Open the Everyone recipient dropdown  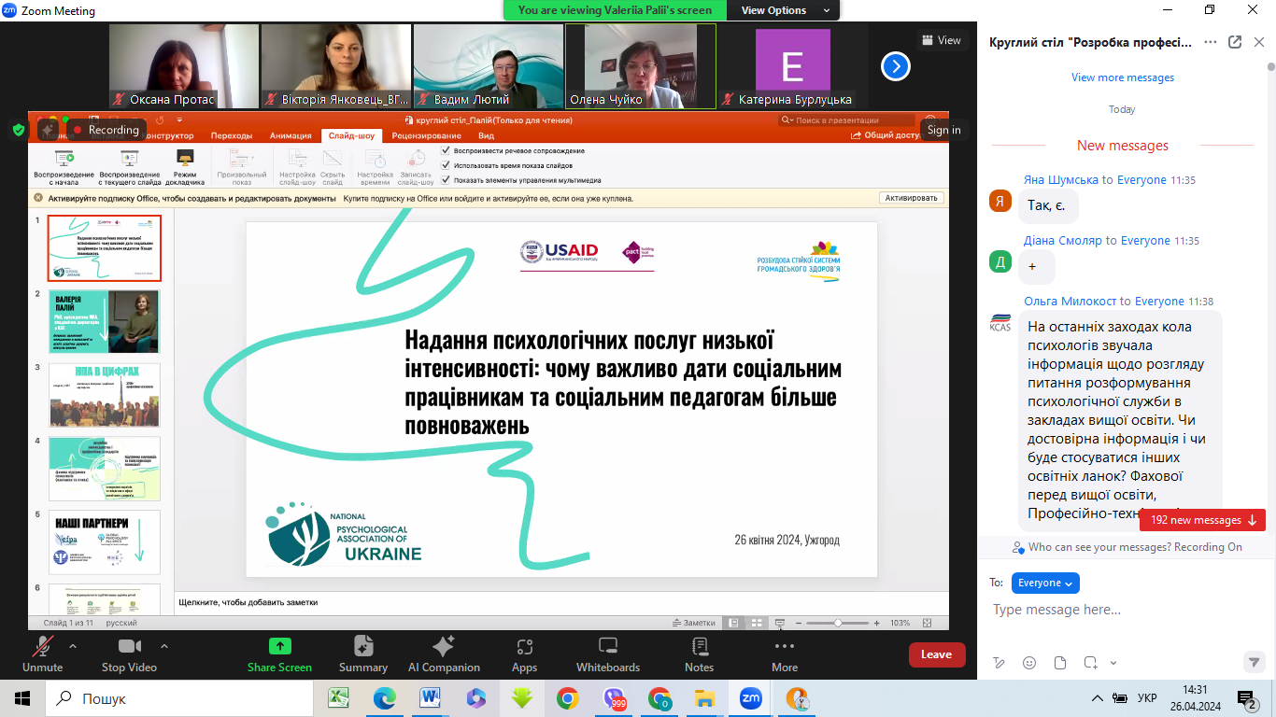[1045, 583]
